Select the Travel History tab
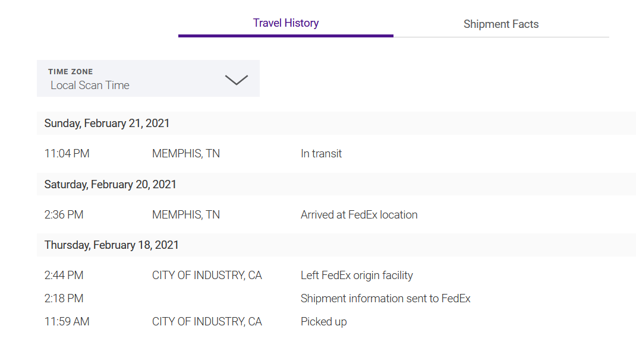Screen dimensions: 636x345 (x=286, y=23)
